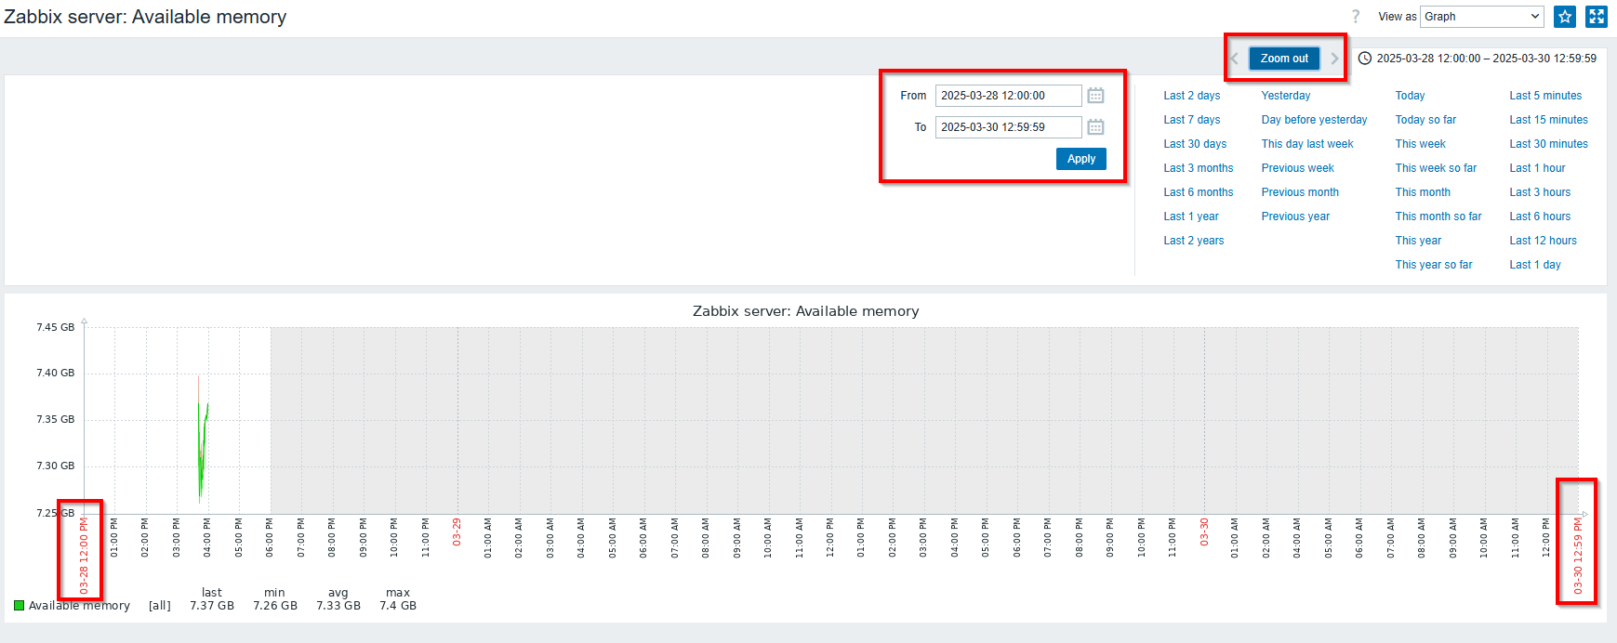1617x643 pixels.
Task: Shift time range back with left arrow
Action: coord(1235,59)
